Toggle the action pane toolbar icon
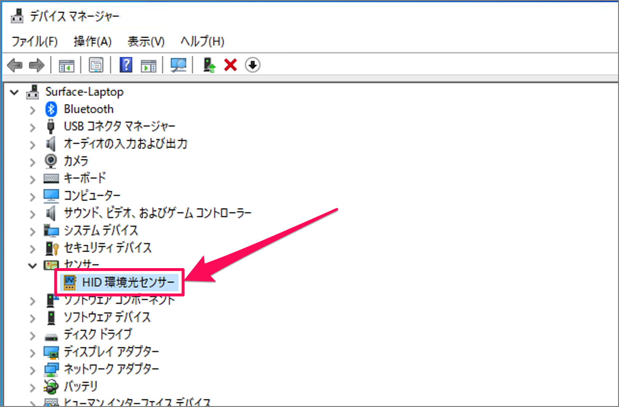 148,65
